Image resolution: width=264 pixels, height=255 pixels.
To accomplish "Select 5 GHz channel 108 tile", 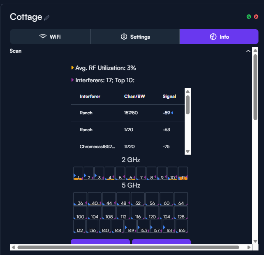I will (x=109, y=213).
